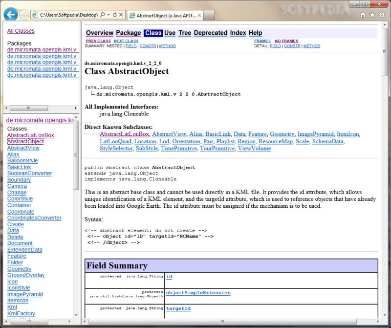Open the Tree navigation item
Image resolution: width=391 pixels, height=328 pixels.
[x=185, y=33]
